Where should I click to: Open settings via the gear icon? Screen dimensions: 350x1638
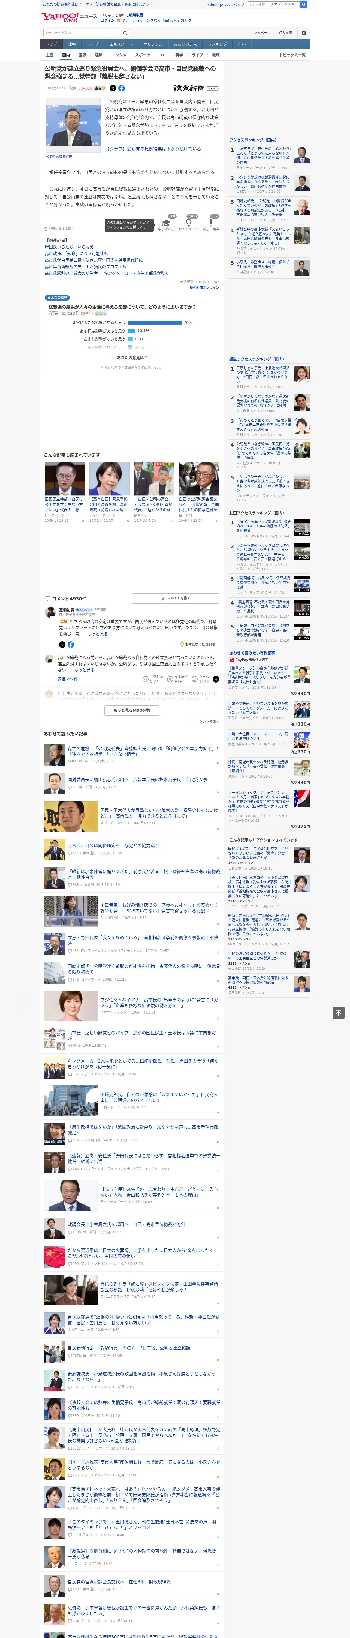(x=304, y=33)
